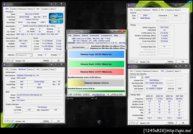Image resolution: width=193 pixels, height=134 pixels.
Task: Open the File menu in MaxxMEM
Action: tap(70, 36)
